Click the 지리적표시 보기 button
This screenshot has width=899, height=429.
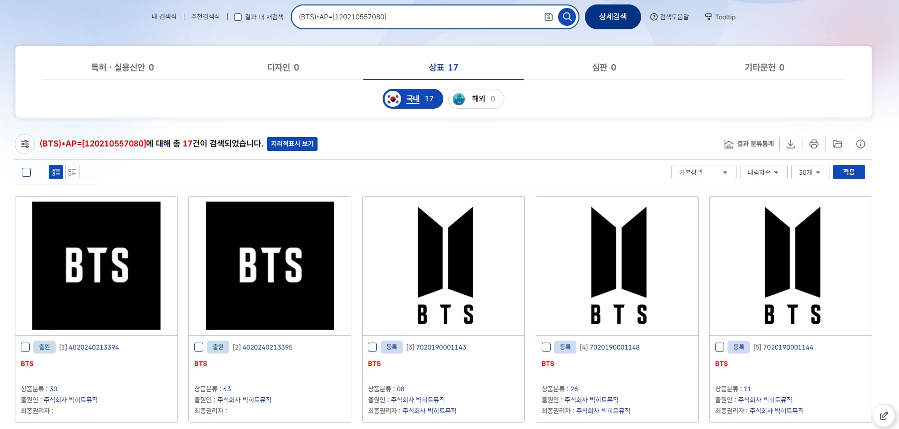click(292, 144)
